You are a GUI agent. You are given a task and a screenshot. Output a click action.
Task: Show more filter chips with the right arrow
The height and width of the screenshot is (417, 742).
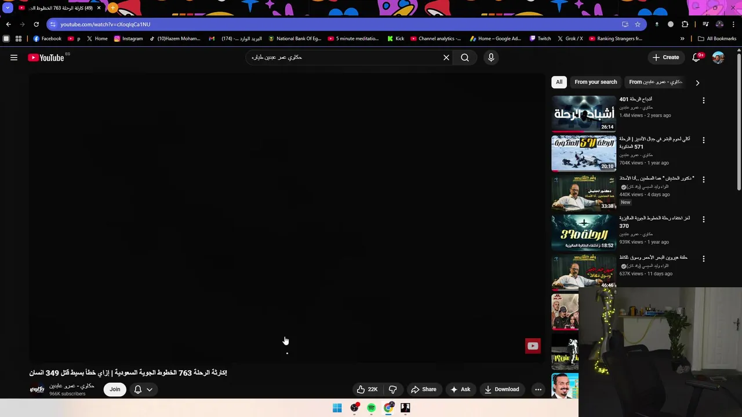[697, 82]
